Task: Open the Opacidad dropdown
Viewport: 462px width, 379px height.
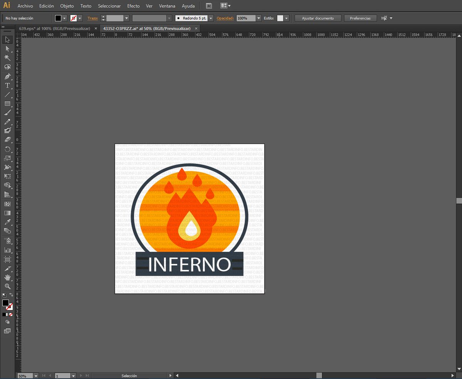Action: (x=258, y=18)
